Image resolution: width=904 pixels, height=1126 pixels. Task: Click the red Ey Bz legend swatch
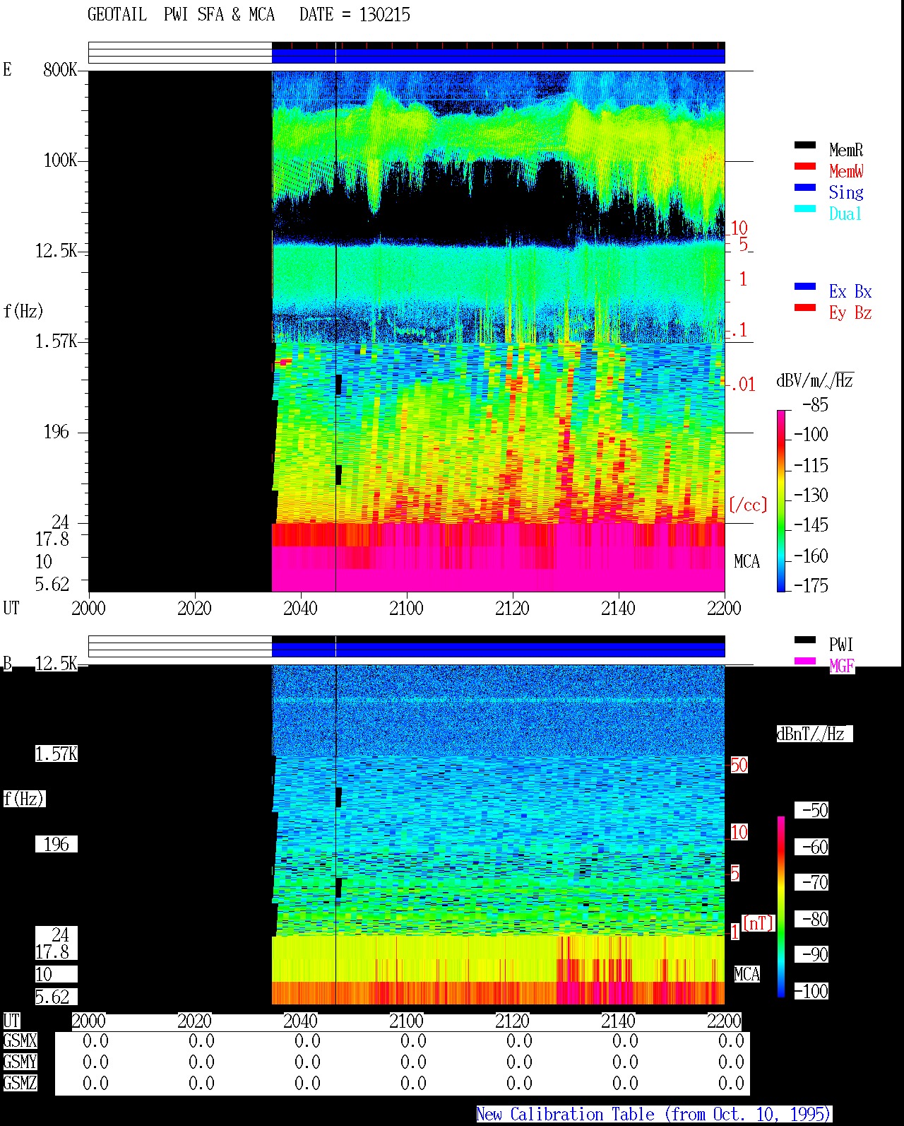[x=805, y=308]
